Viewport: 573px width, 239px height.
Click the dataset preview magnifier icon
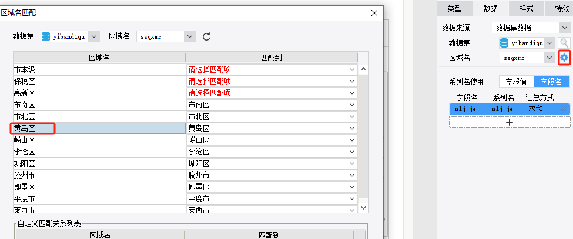(x=564, y=43)
